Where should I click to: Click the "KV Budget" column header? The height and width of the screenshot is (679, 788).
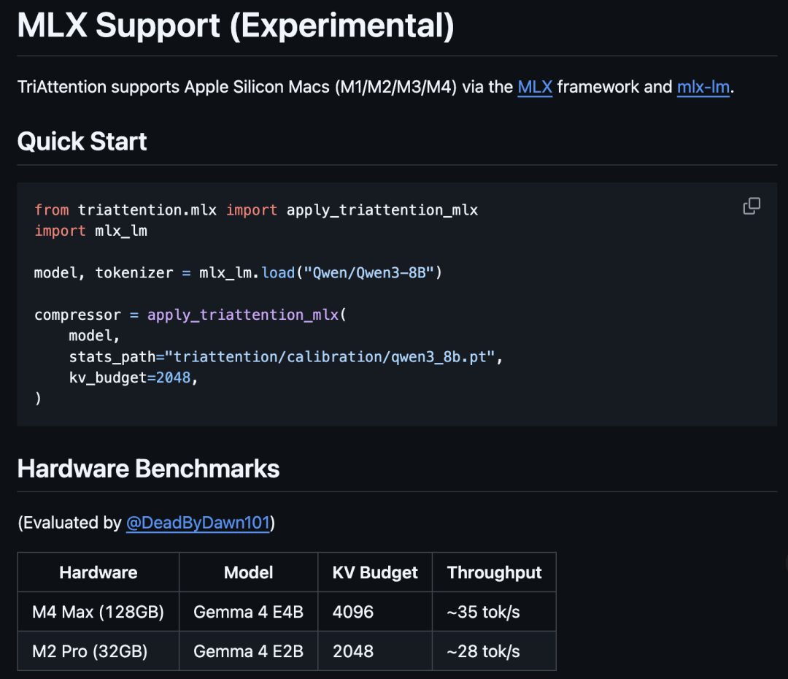pyautogui.click(x=375, y=572)
